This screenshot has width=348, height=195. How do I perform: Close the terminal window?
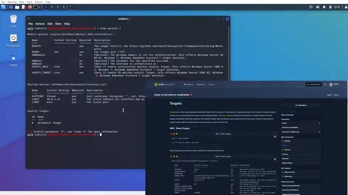pos(227,19)
